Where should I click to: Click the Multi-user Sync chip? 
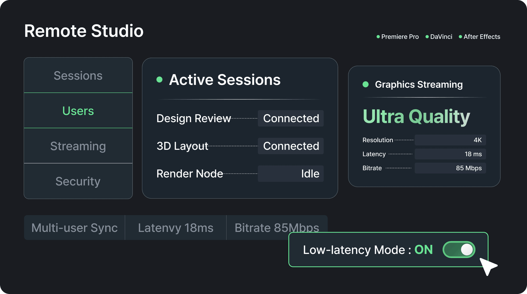click(74, 228)
